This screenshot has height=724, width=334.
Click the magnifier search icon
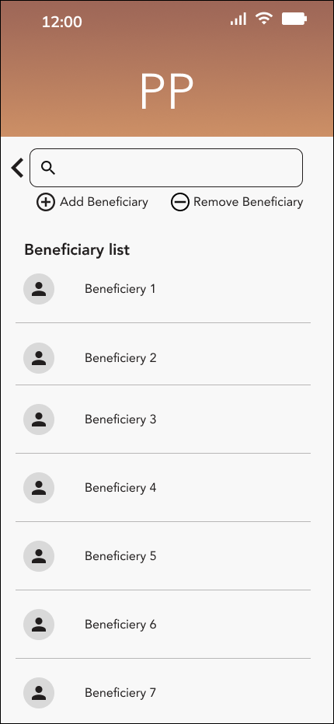[48, 168]
